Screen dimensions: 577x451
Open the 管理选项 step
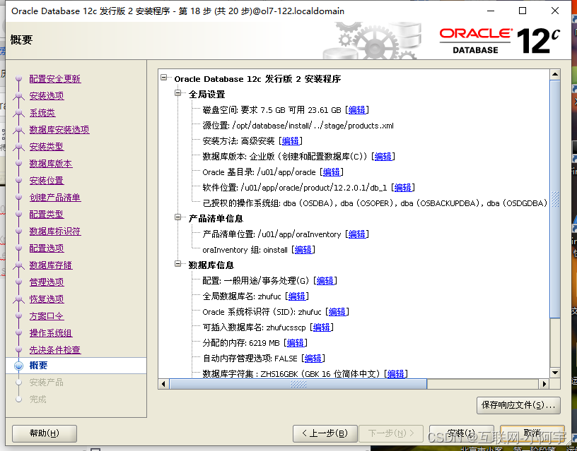click(x=47, y=282)
